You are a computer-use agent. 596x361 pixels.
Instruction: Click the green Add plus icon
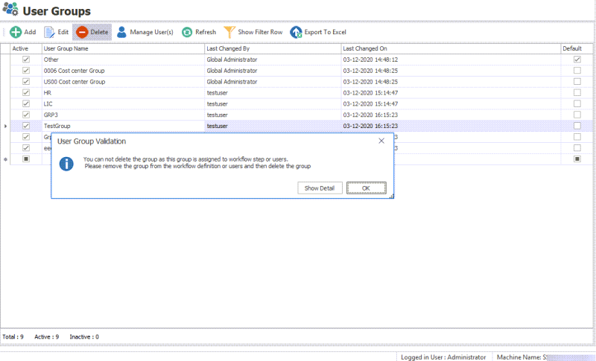point(15,32)
